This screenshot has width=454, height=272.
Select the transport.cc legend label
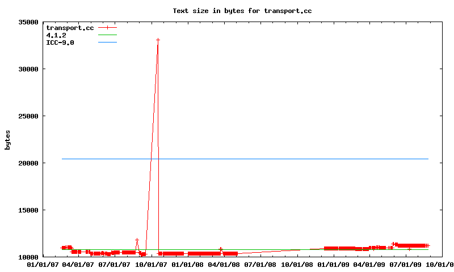click(70, 28)
